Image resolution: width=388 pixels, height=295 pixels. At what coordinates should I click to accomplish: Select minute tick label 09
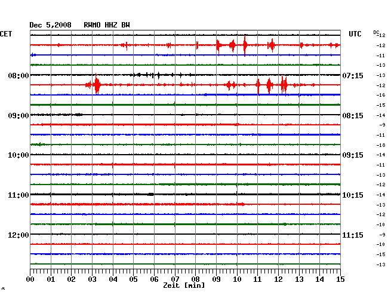pyautogui.click(x=216, y=279)
